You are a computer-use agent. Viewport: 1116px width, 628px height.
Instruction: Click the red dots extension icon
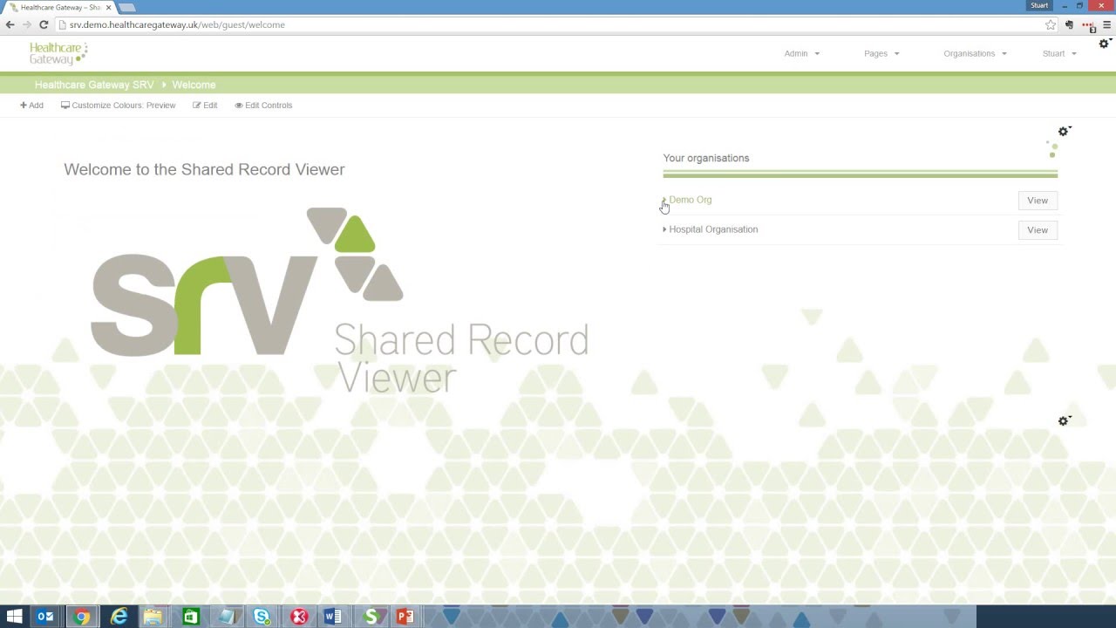pos(1088,25)
